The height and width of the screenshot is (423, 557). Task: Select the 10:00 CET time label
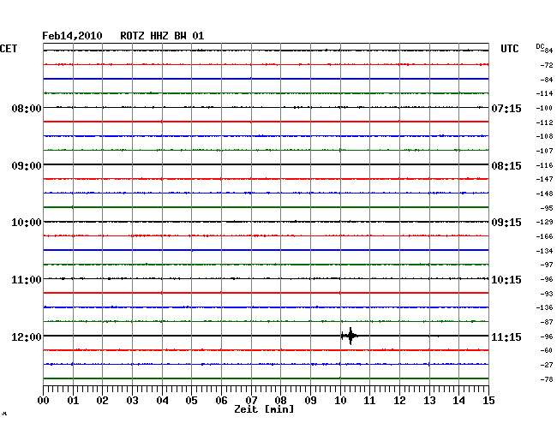pos(27,223)
